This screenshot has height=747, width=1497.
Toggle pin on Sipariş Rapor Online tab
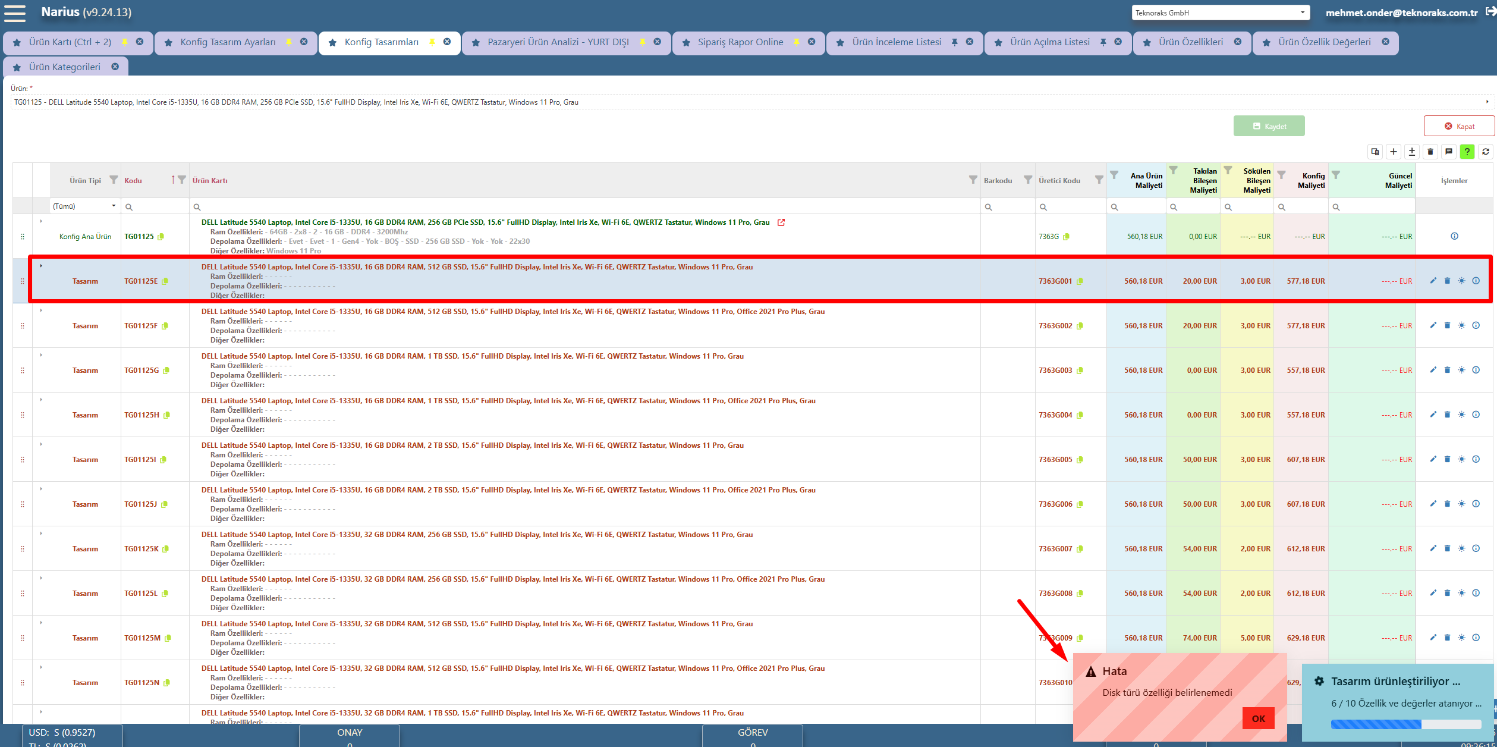pyautogui.click(x=797, y=42)
